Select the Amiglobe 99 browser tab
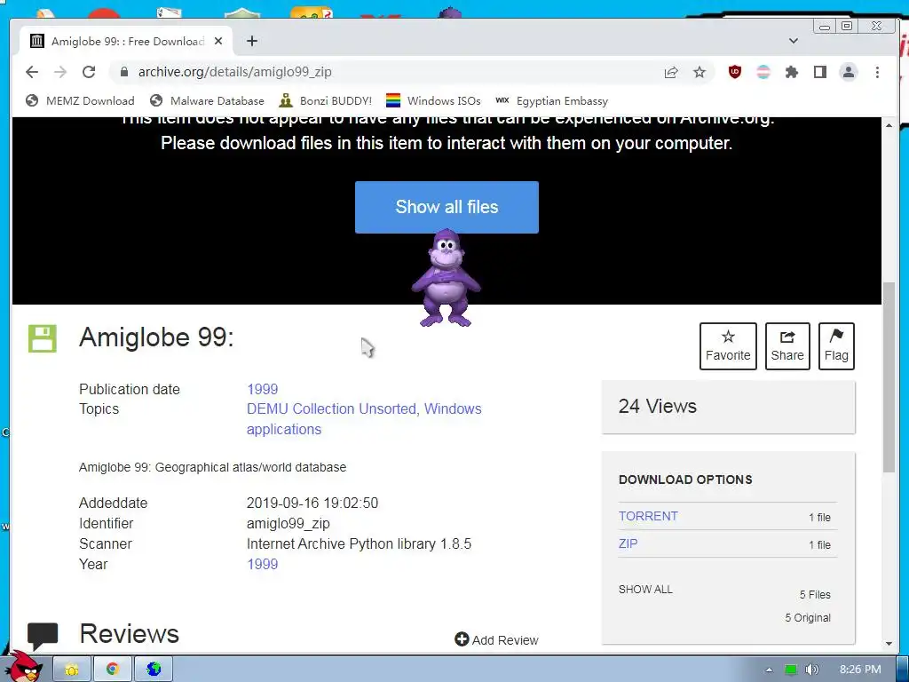 pos(127,41)
